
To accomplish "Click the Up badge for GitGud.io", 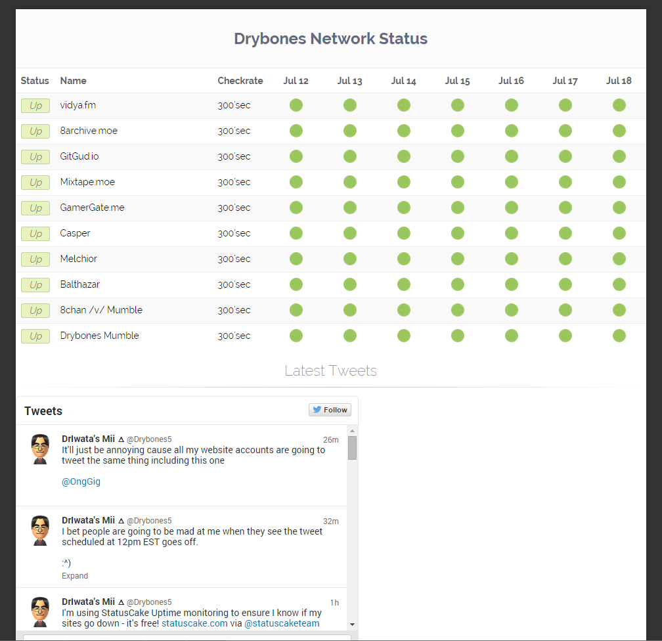I will coord(35,157).
